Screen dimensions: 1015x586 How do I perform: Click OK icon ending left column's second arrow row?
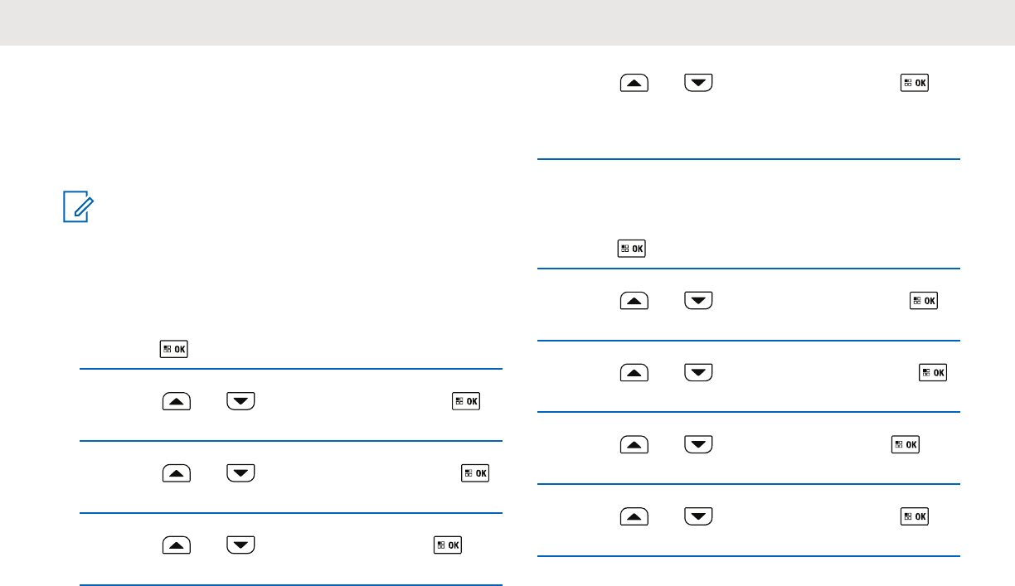(476, 473)
